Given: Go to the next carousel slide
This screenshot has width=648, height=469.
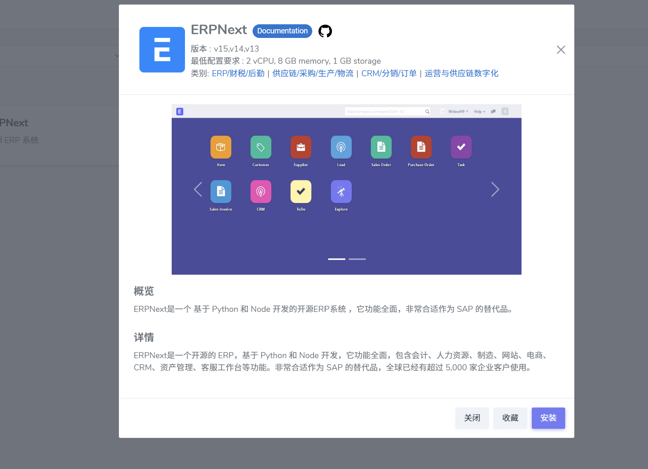Looking at the screenshot, I should [495, 189].
